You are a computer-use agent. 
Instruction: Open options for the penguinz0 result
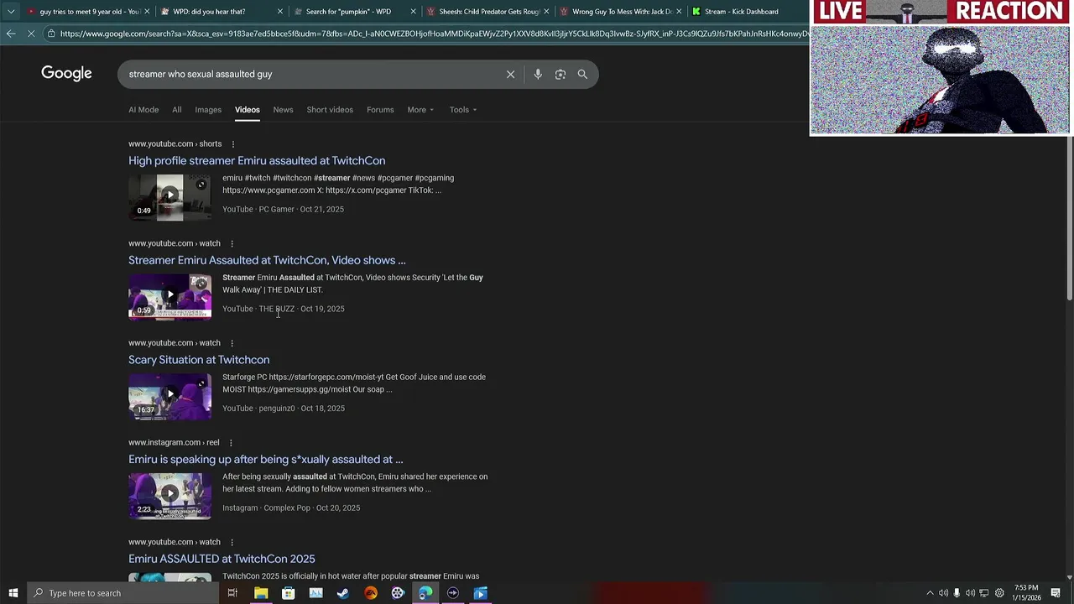[x=232, y=343]
